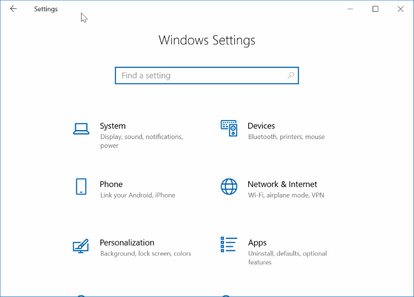Open Phone settings heading
The width and height of the screenshot is (414, 297).
111,184
